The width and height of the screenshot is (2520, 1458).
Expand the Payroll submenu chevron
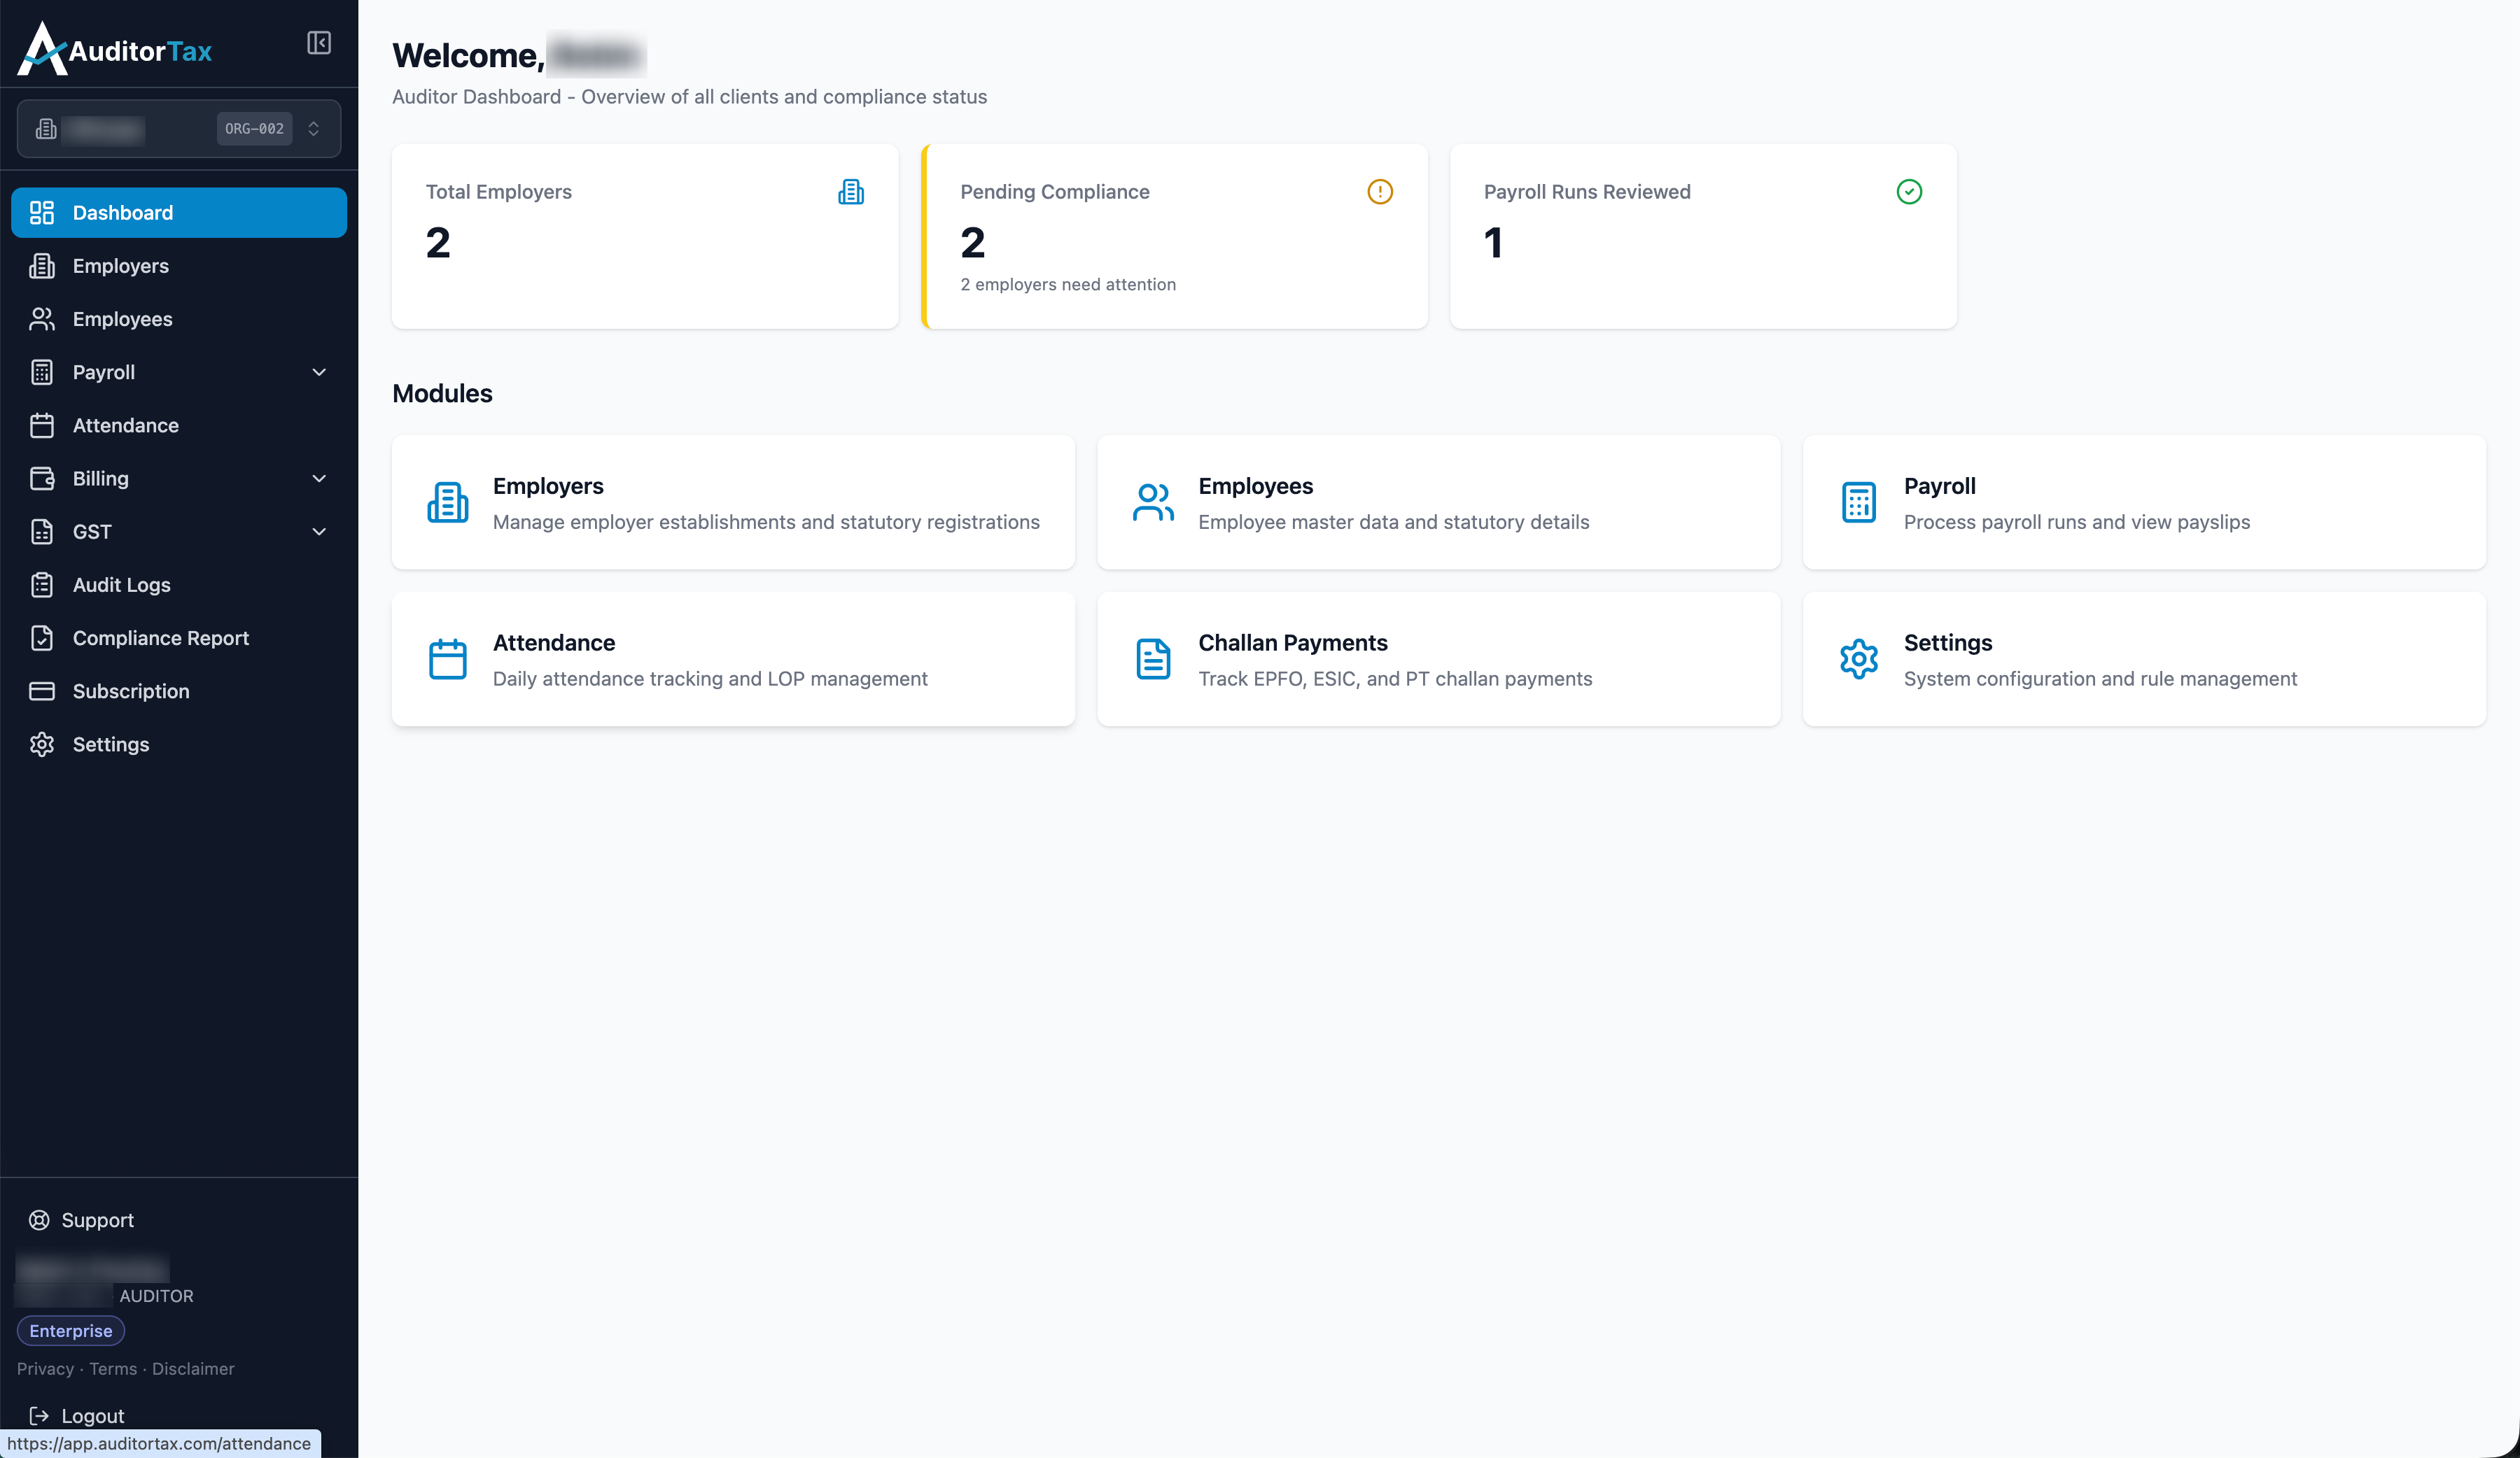point(319,371)
